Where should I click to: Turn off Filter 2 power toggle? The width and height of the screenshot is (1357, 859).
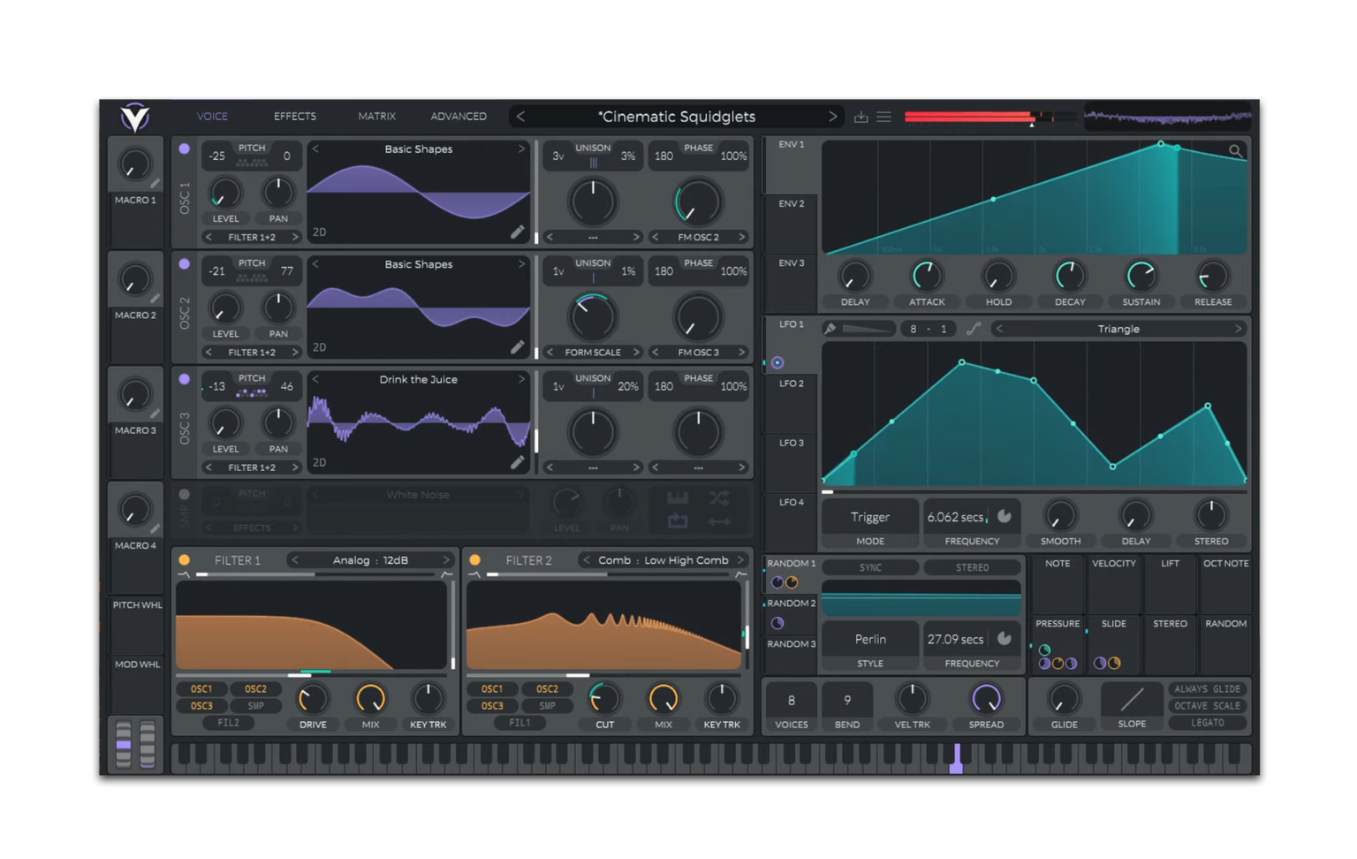[475, 560]
